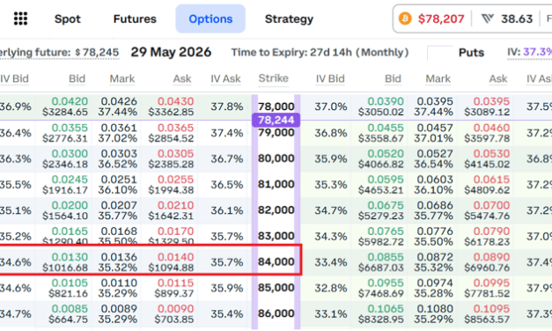Click call bid 0.0200 at $1564.10
552x331 pixels.
pos(65,210)
